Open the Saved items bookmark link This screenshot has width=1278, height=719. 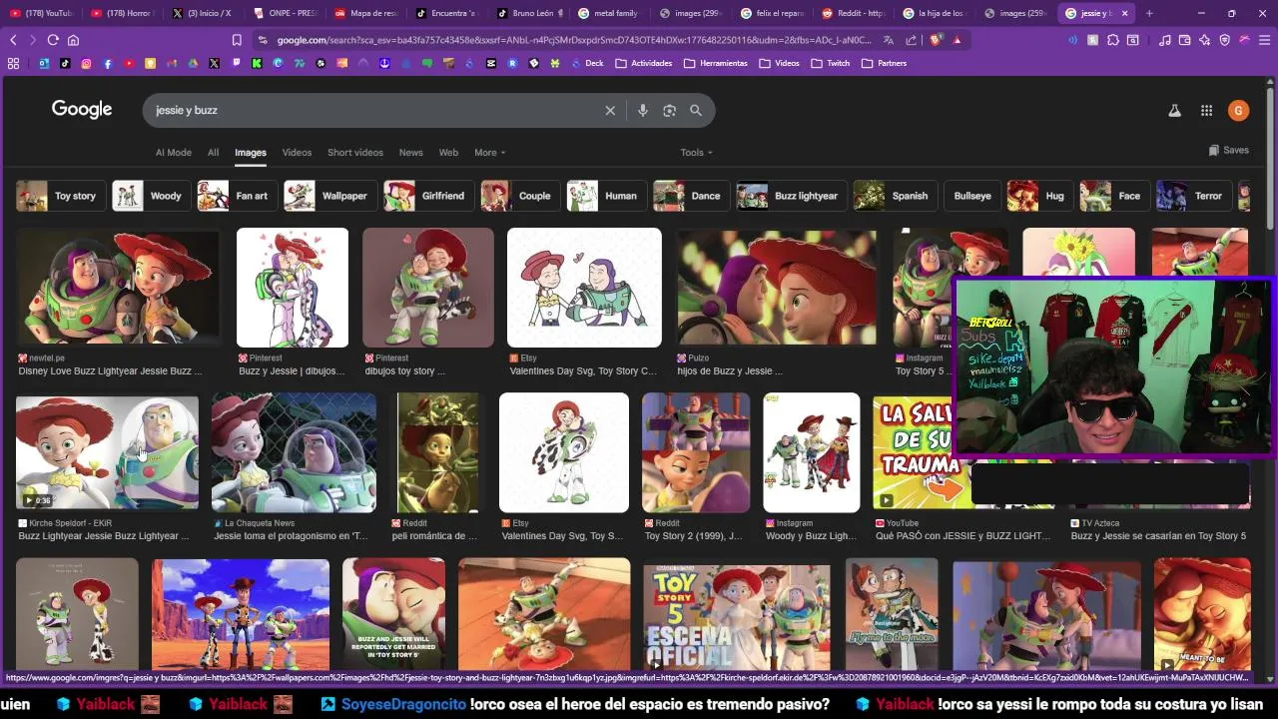coord(1228,150)
